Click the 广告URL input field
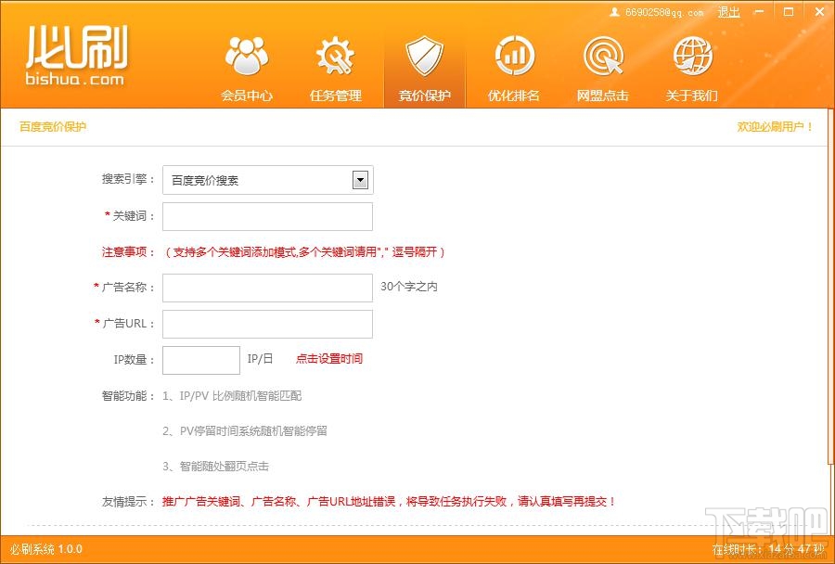Screen dimensions: 835x564 pyautogui.click(x=267, y=324)
